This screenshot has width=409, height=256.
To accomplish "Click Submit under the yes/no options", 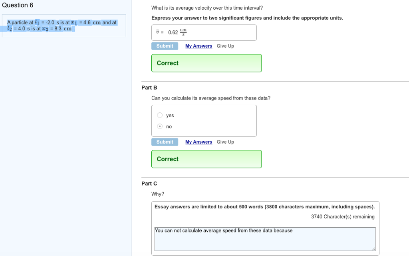I will click(165, 142).
